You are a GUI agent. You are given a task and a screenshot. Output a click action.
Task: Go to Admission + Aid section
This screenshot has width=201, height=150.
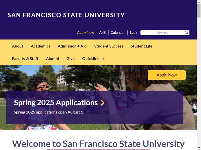pos(72,46)
